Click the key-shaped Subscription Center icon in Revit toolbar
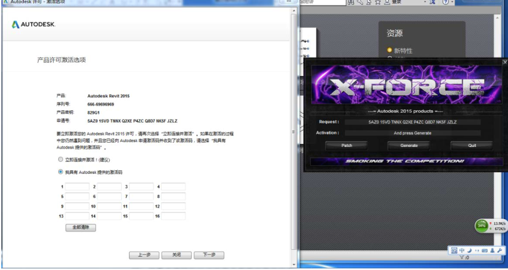508x270 pixels. point(360,2)
